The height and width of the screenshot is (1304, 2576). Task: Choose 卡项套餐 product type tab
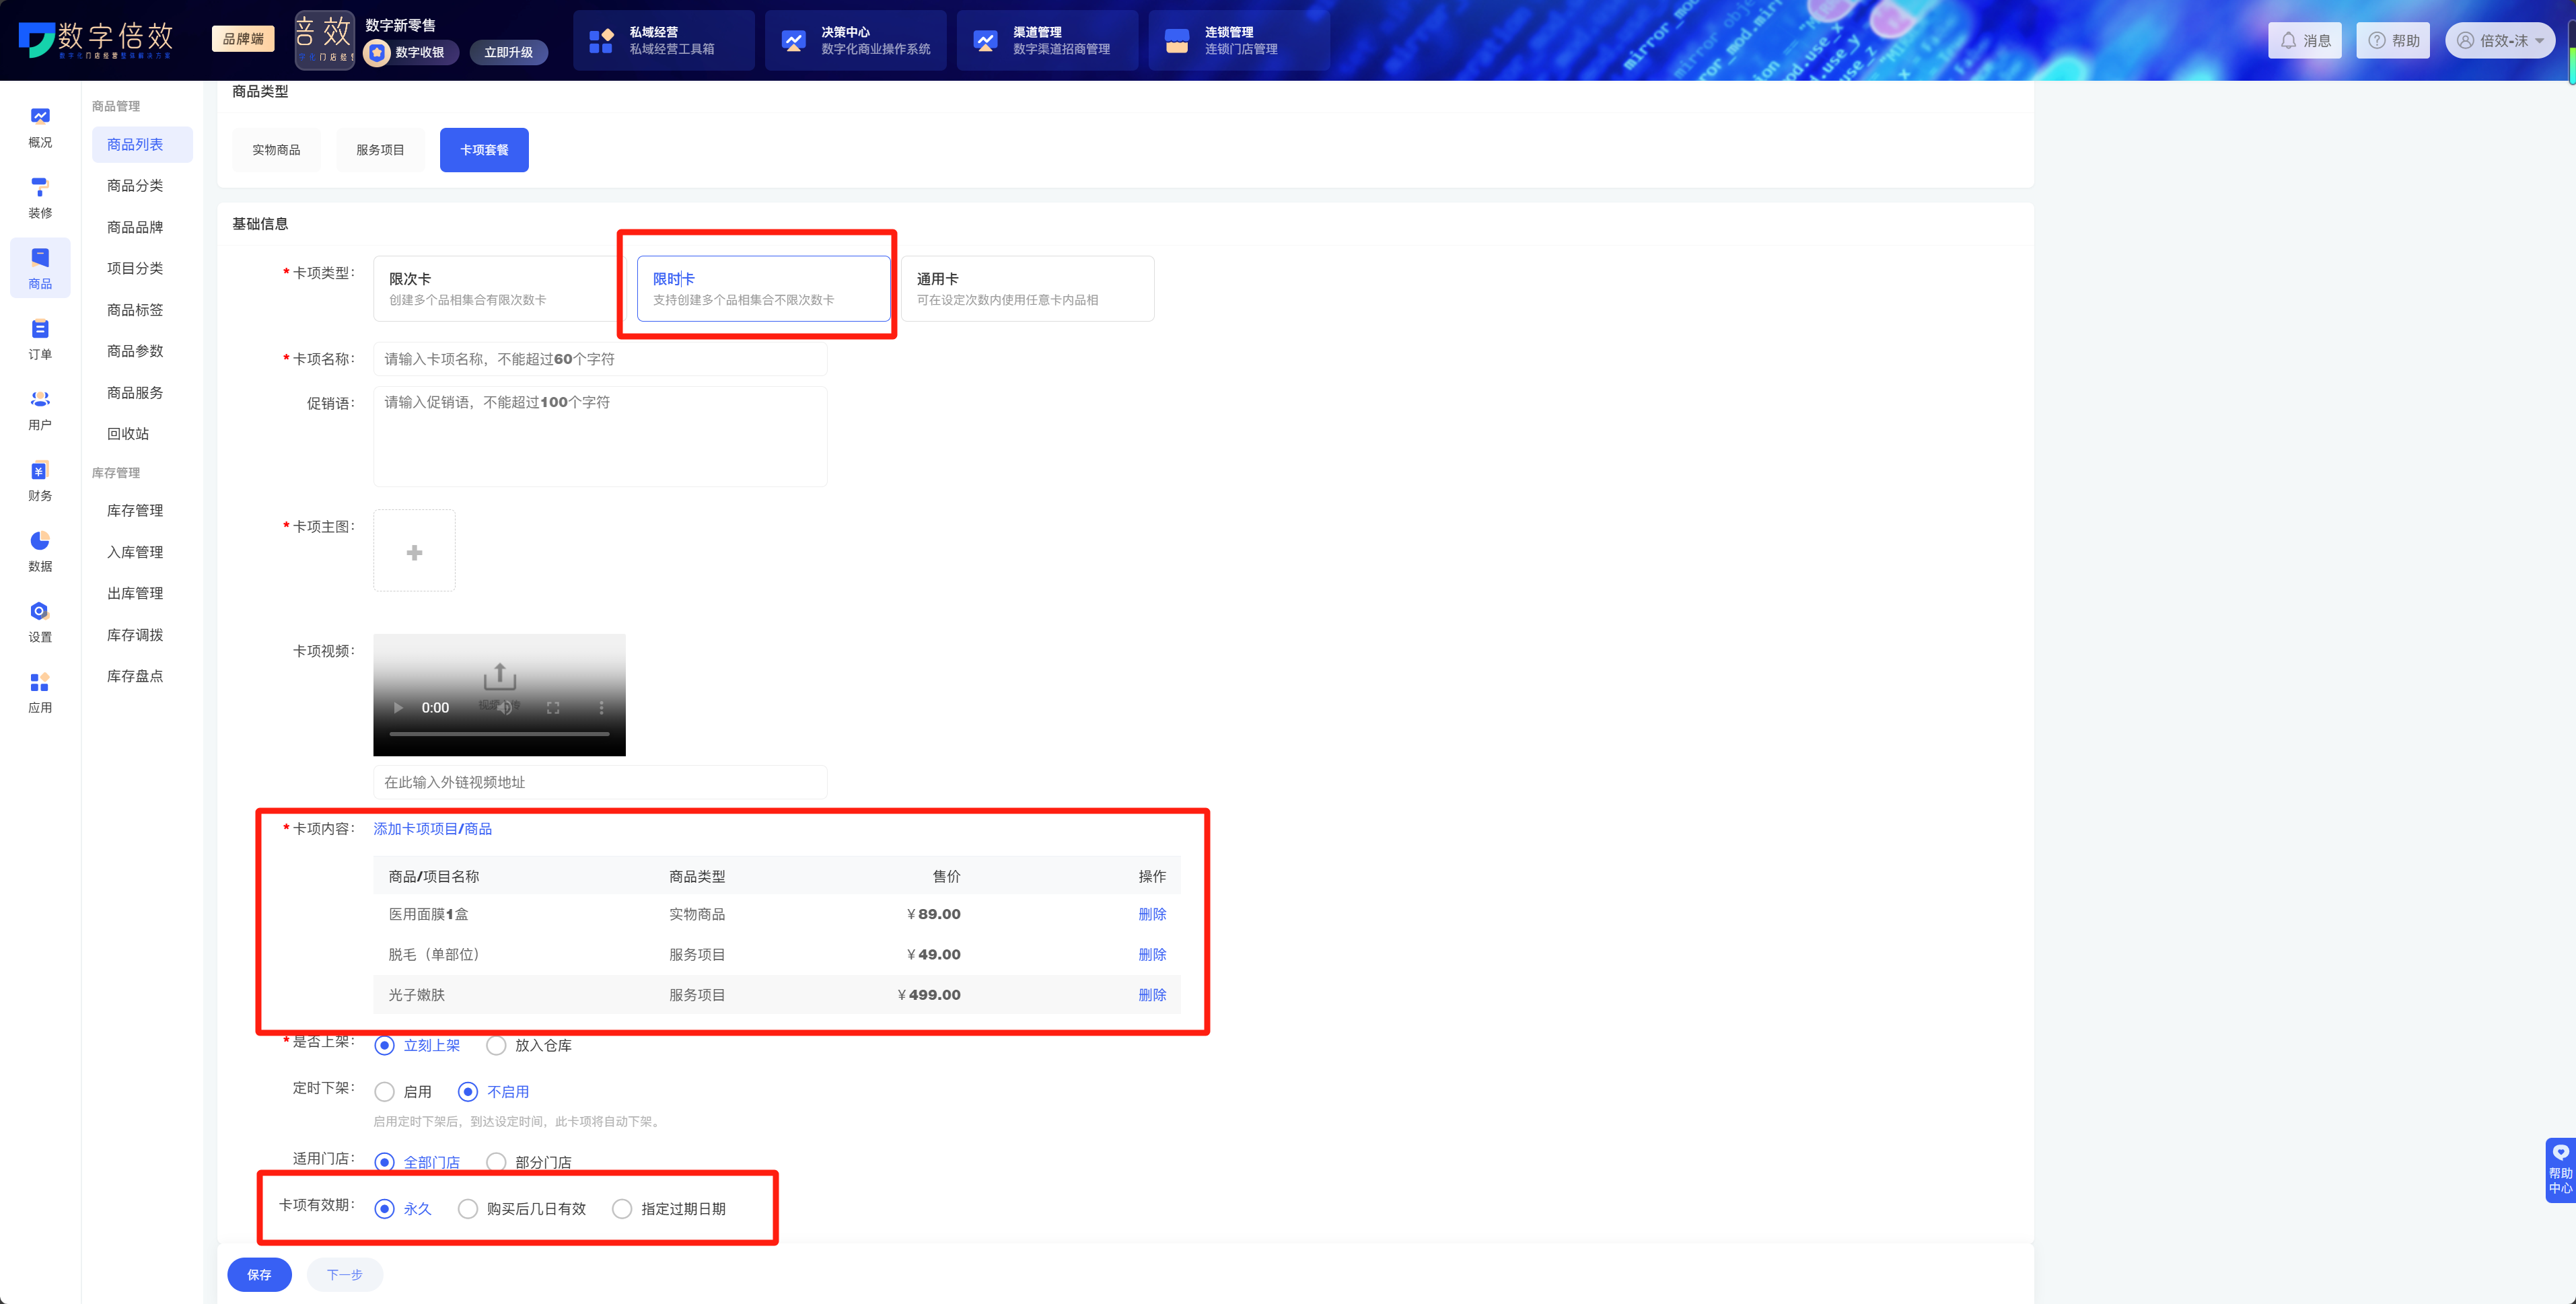484,150
